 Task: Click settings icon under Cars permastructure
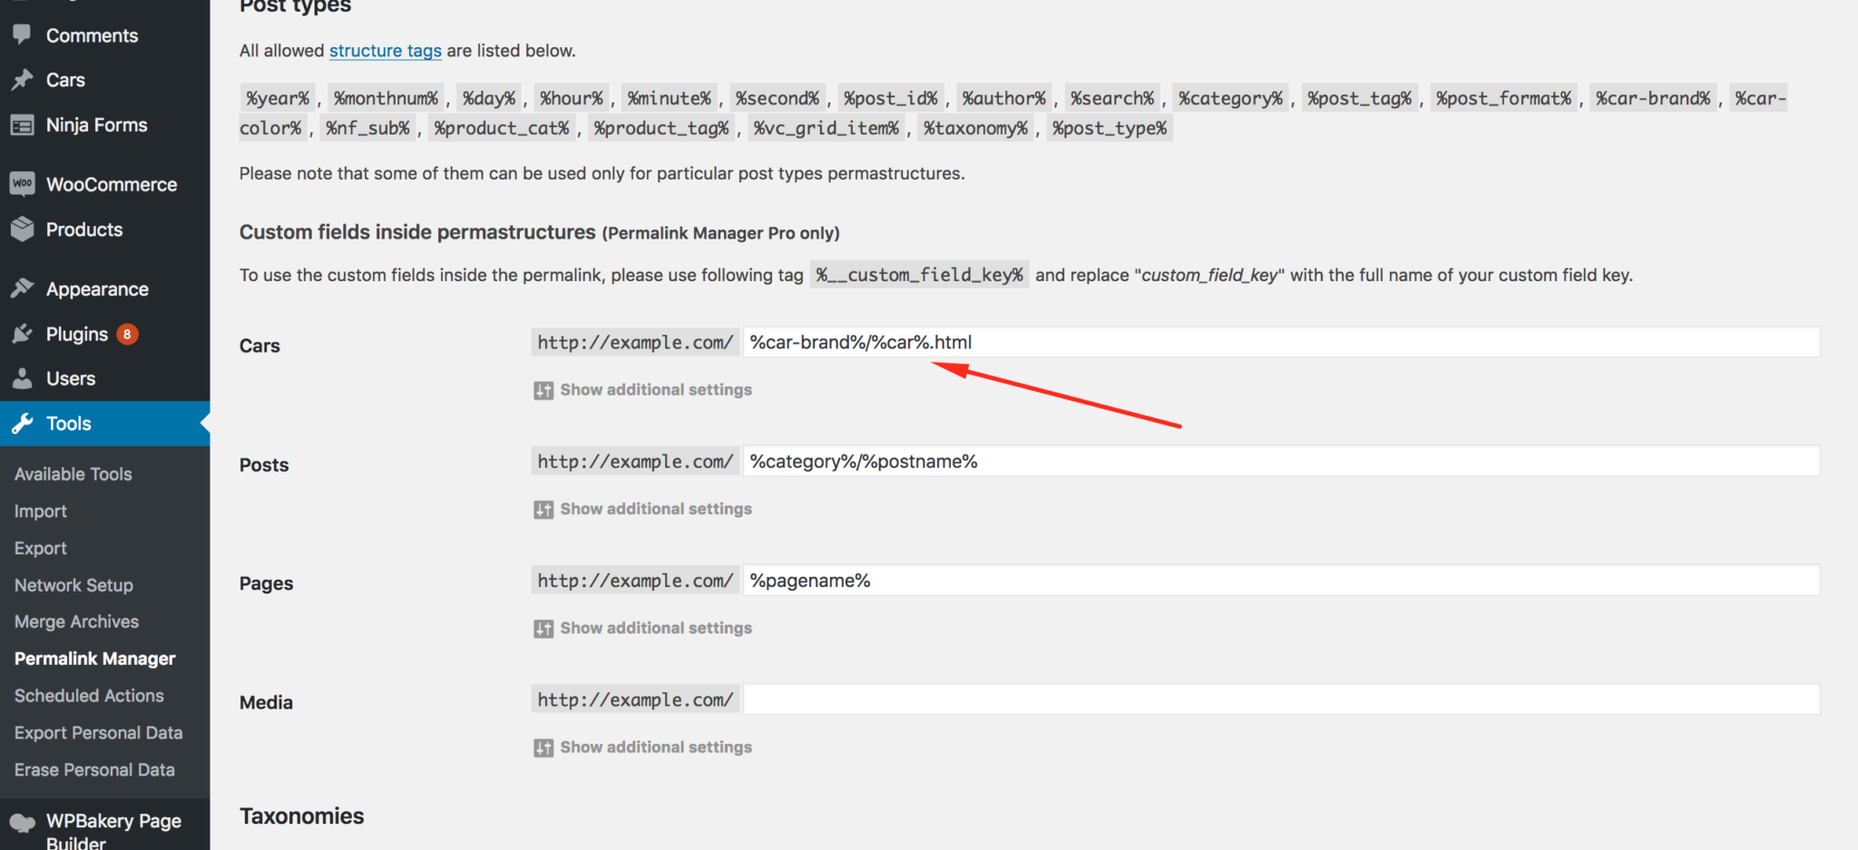coord(543,390)
